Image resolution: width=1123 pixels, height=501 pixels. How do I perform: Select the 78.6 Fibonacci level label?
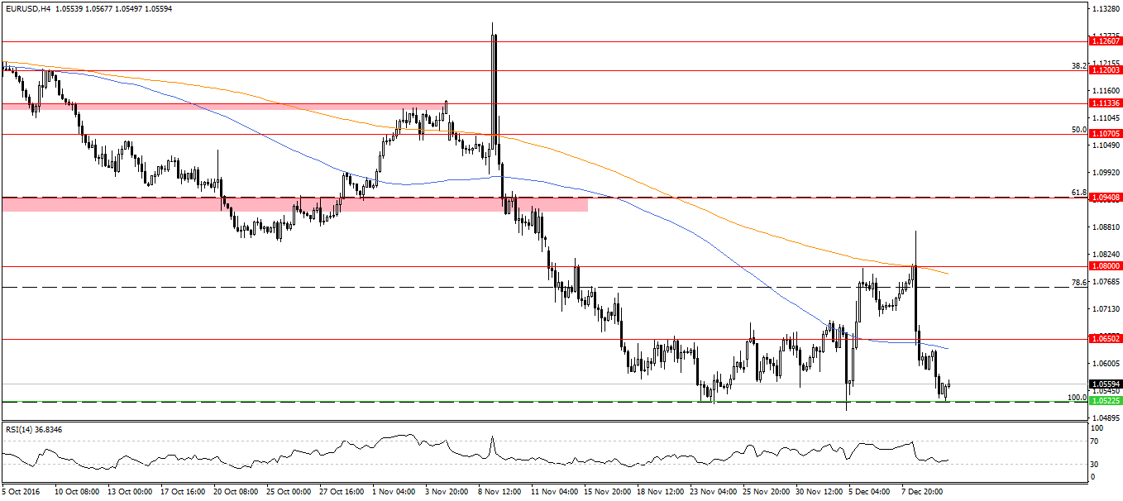(x=1078, y=282)
